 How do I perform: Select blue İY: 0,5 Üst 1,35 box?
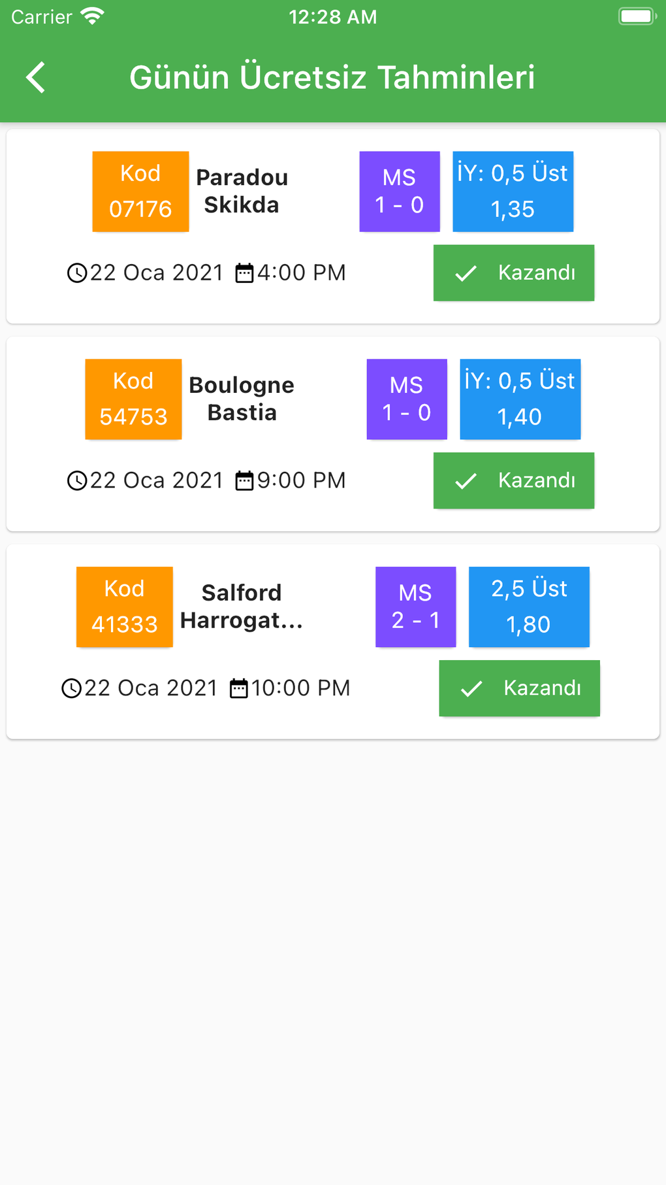pyautogui.click(x=513, y=192)
